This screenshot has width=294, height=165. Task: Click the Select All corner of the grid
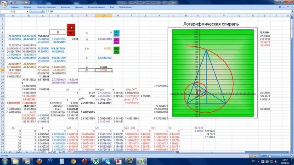(2, 16)
